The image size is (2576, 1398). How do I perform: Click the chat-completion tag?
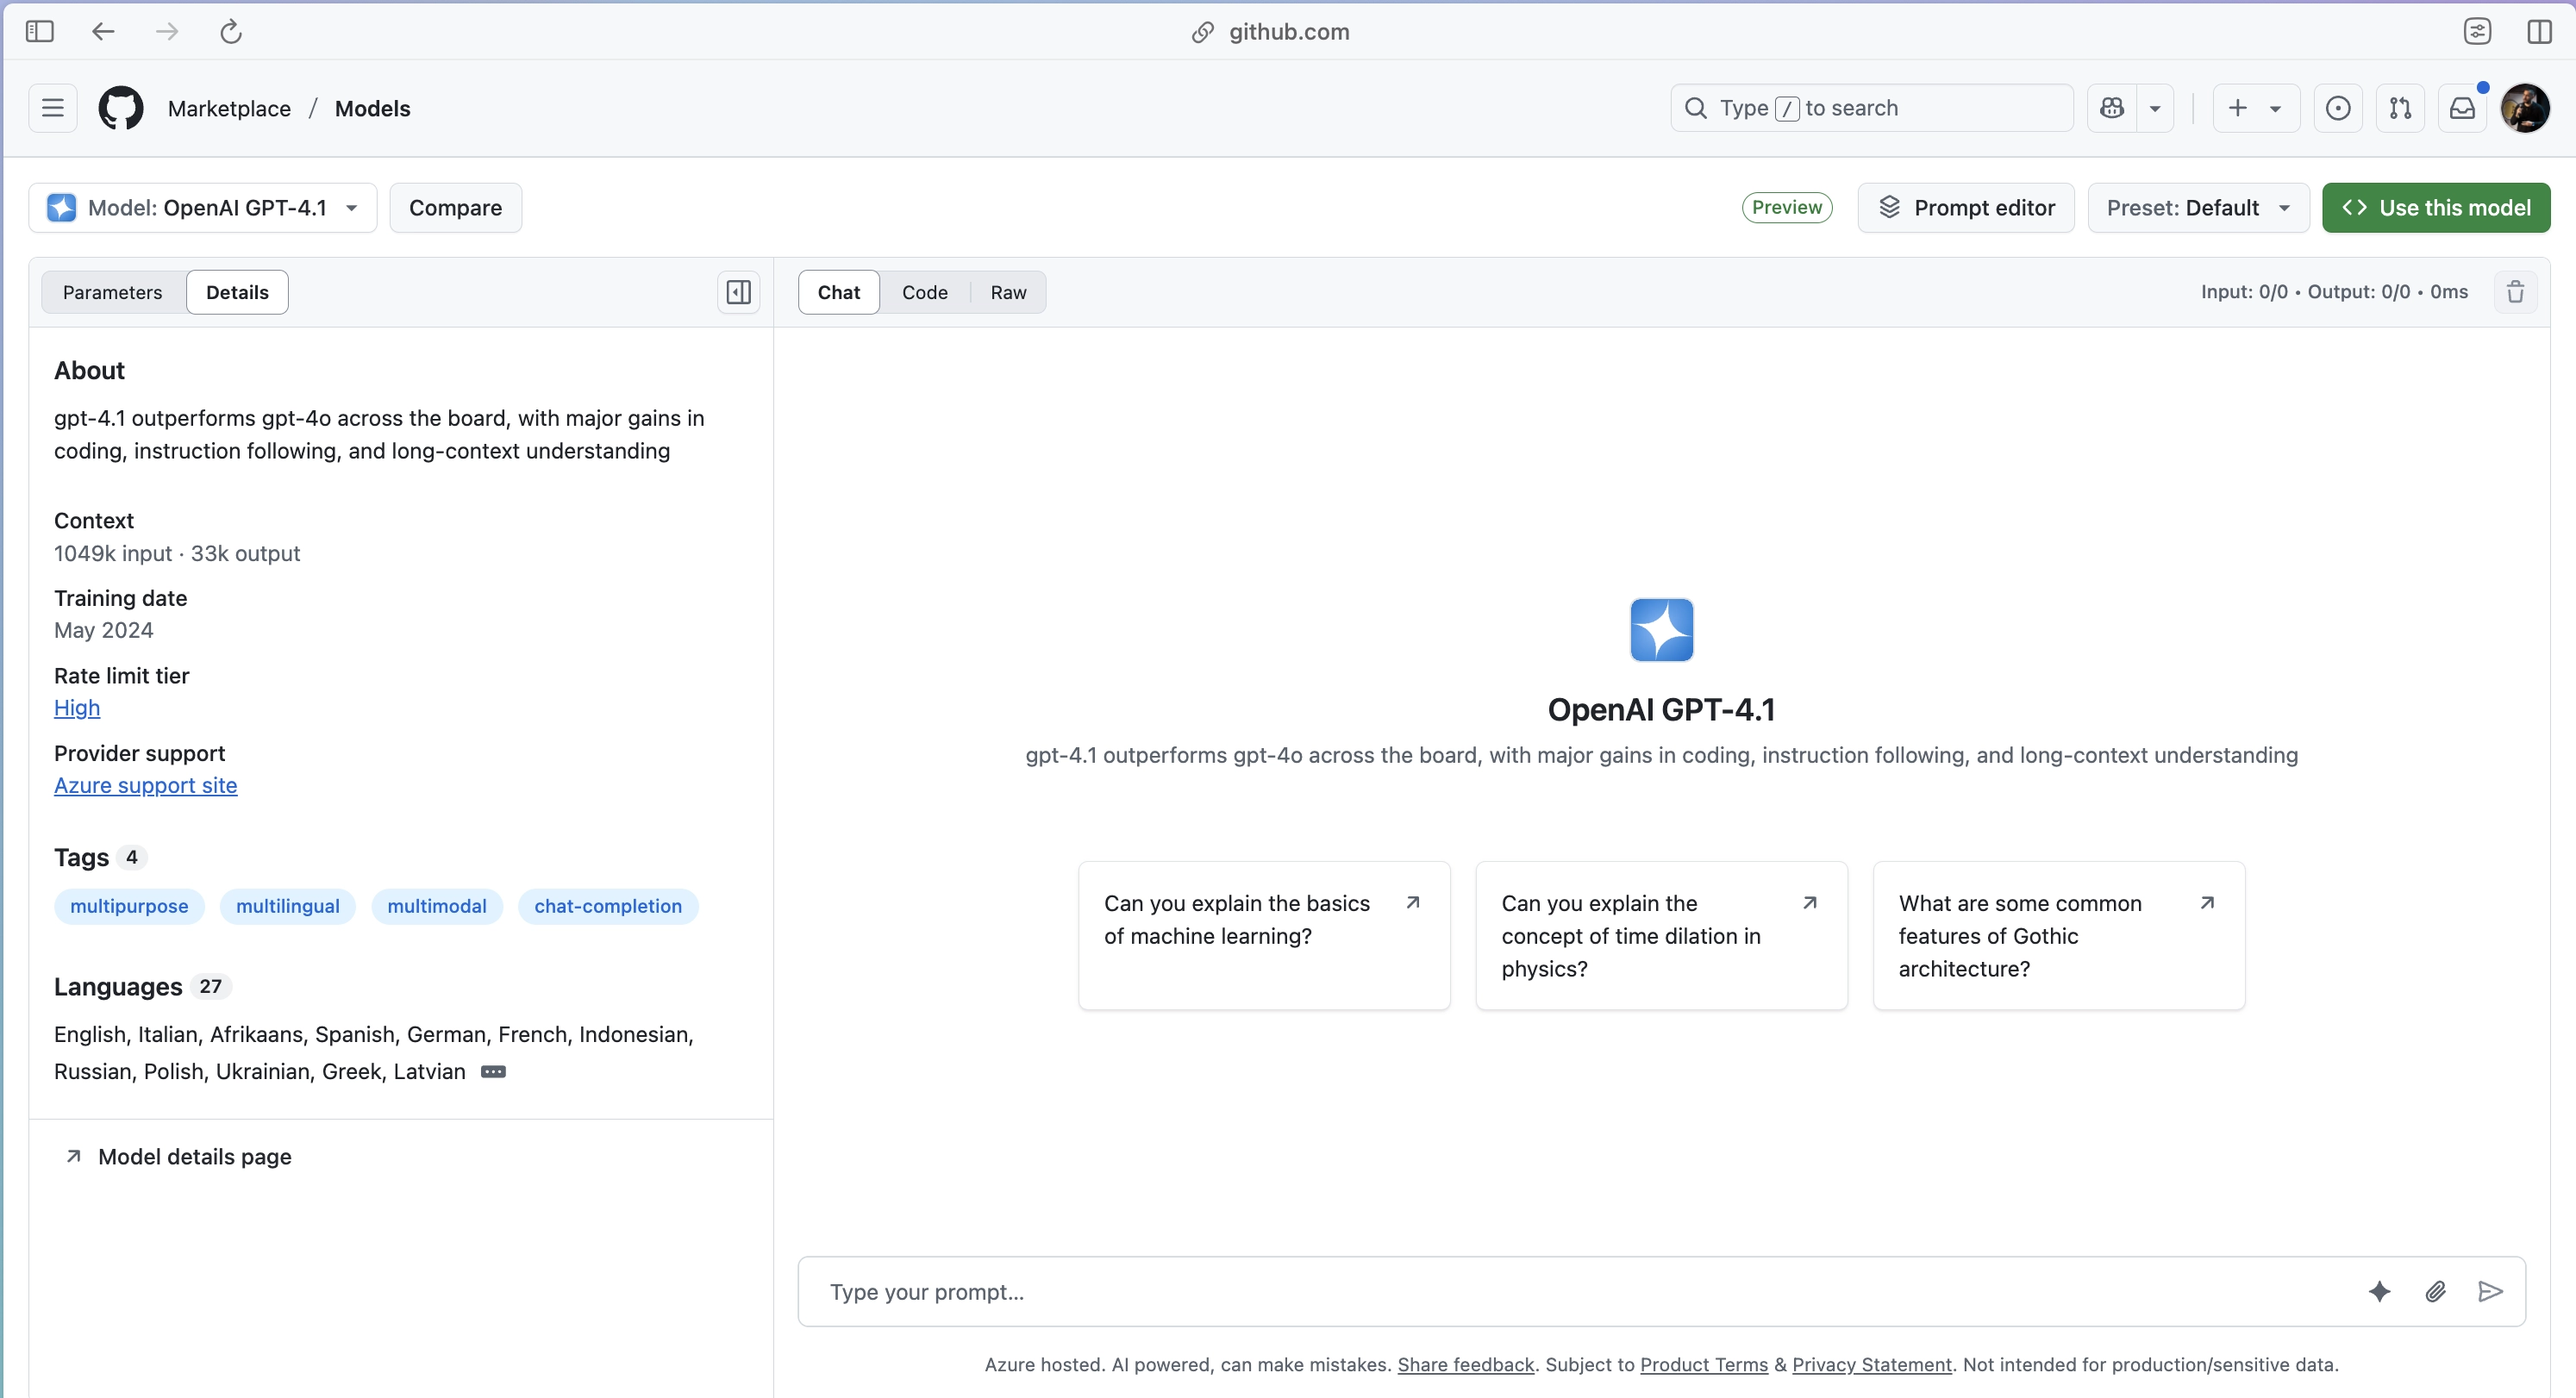pyautogui.click(x=608, y=906)
